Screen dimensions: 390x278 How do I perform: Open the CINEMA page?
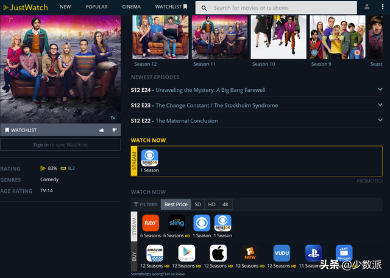[x=131, y=7]
